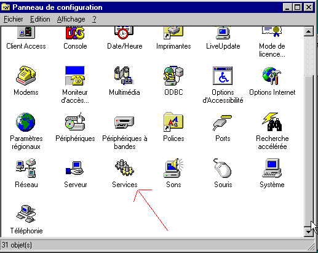Open the Fichier menu

pos(14,19)
